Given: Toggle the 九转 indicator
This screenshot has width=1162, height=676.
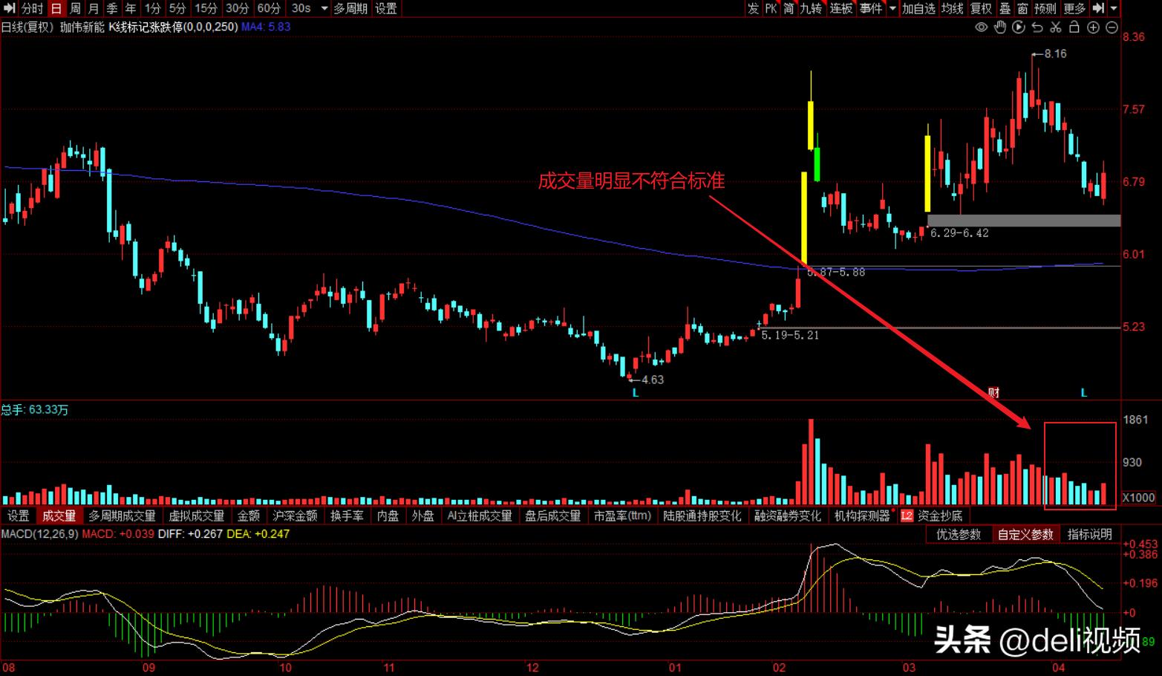Looking at the screenshot, I should coord(811,8).
